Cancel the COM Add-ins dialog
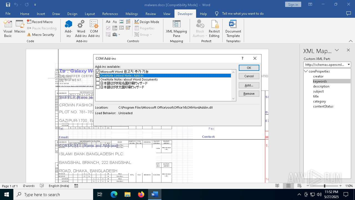The height and width of the screenshot is (200, 355). pyautogui.click(x=249, y=76)
